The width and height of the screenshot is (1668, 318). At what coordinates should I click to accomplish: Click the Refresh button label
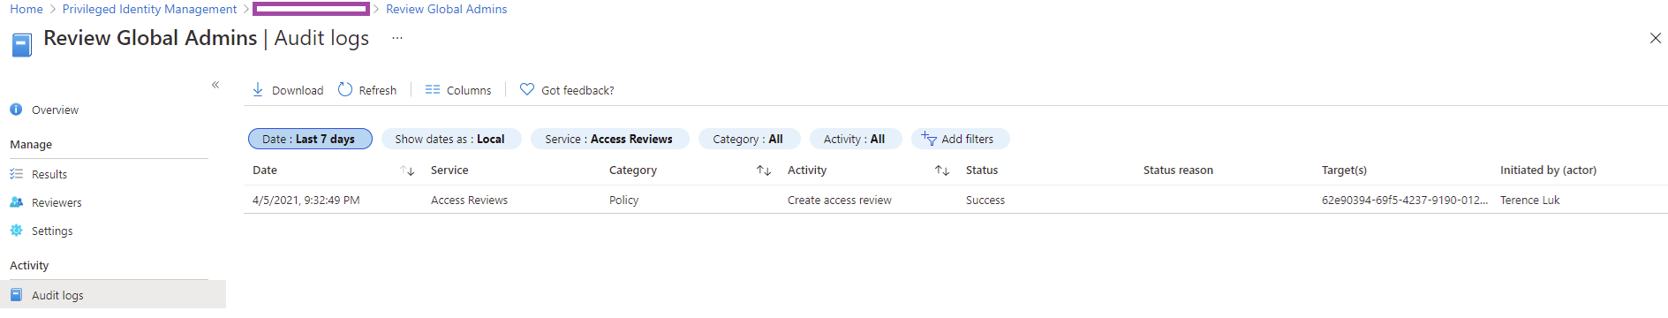pos(377,90)
